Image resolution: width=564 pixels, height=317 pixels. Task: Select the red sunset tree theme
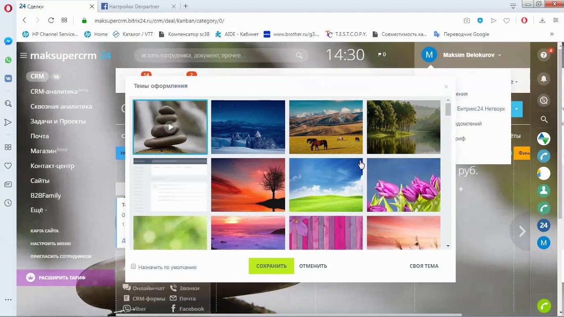[248, 185]
